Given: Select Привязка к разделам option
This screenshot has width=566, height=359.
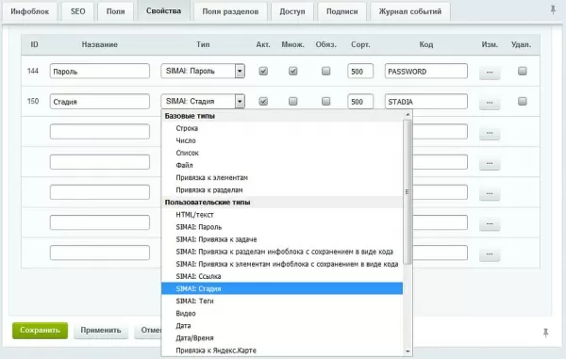Looking at the screenshot, I should coord(282,190).
